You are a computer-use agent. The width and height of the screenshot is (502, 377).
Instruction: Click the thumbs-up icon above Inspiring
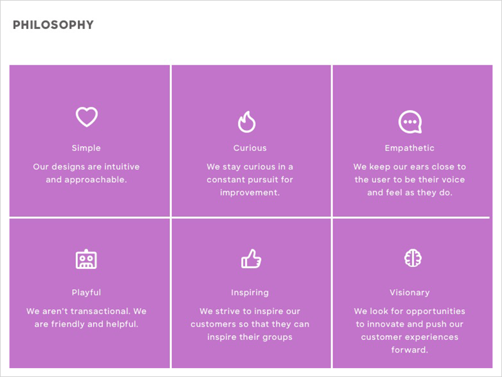251,259
